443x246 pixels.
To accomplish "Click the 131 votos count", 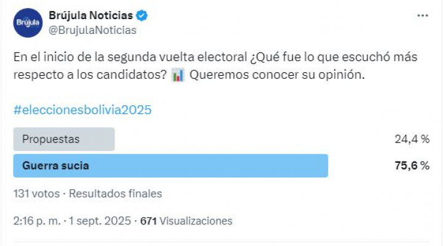I will pyautogui.click(x=36, y=194).
